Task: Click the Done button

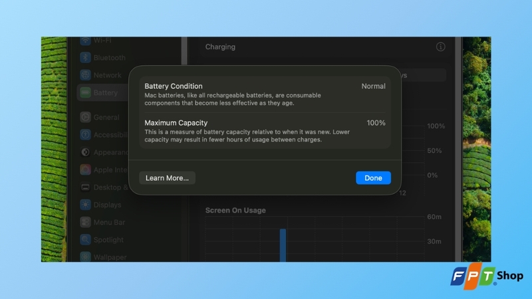Action: click(x=373, y=178)
